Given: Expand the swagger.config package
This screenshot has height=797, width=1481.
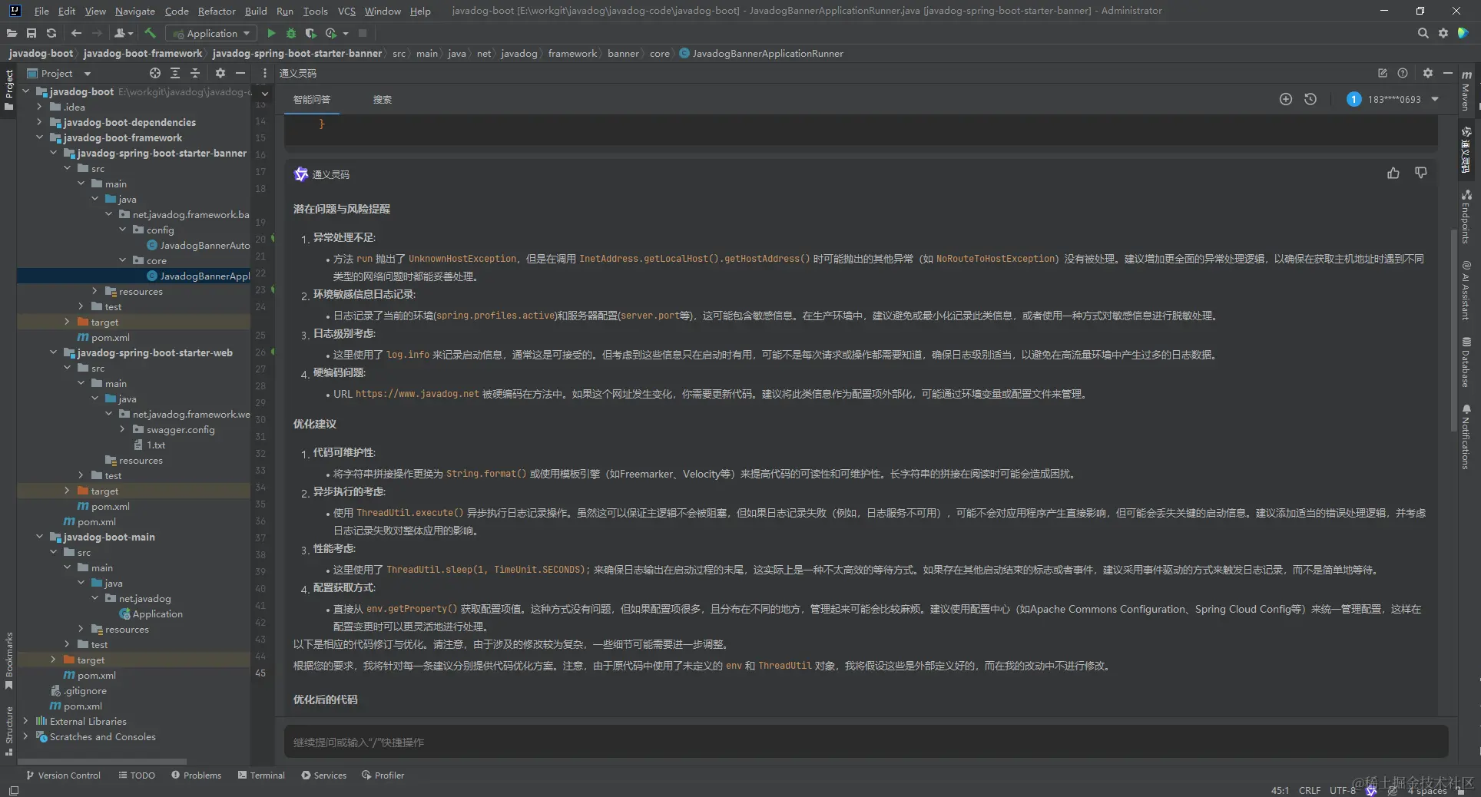Looking at the screenshot, I should tap(122, 429).
